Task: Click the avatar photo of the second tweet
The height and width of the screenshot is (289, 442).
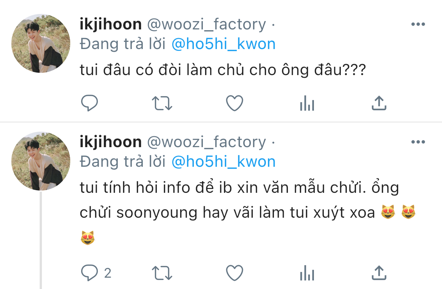Action: 41,161
